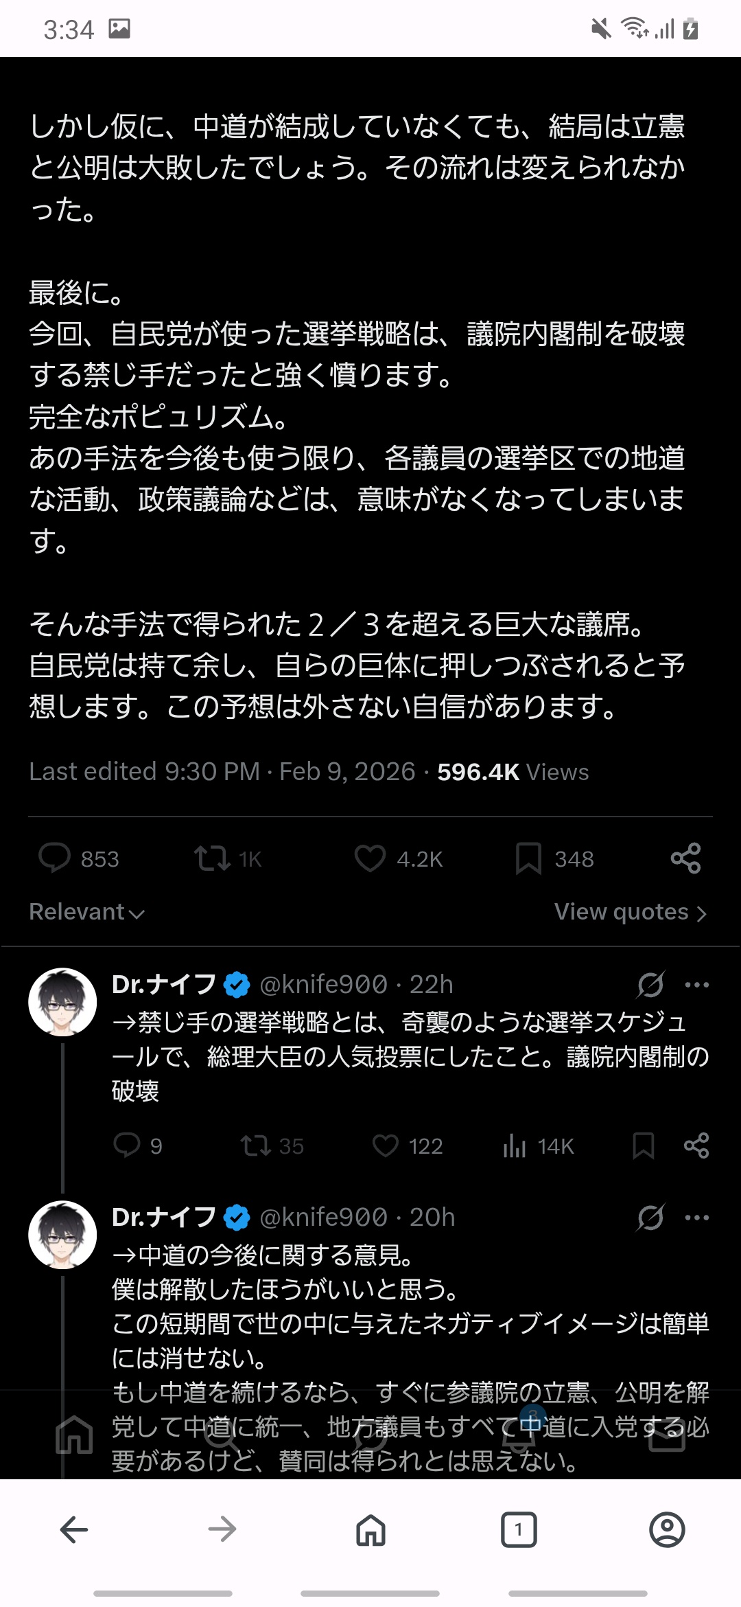Open more options on the 22h reply
The width and height of the screenshot is (741, 1607).
[x=697, y=984]
